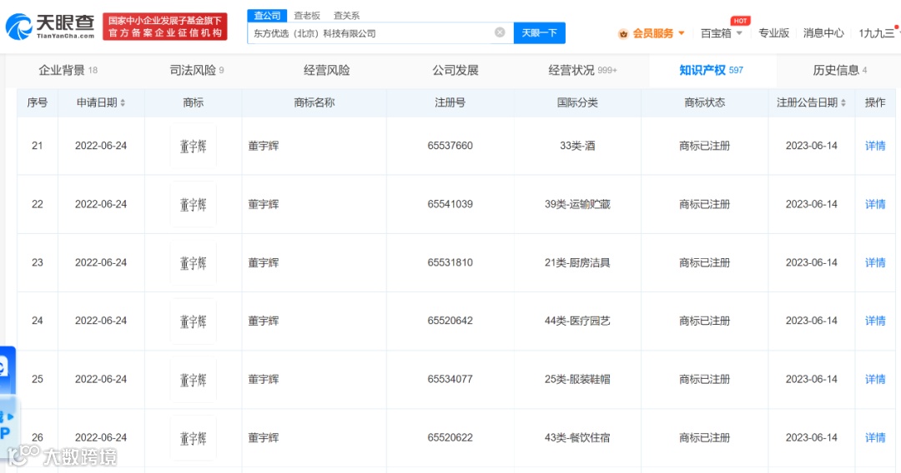This screenshot has height=473, width=901.
Task: Switch to the 查关系 search tab
Action: [x=346, y=16]
